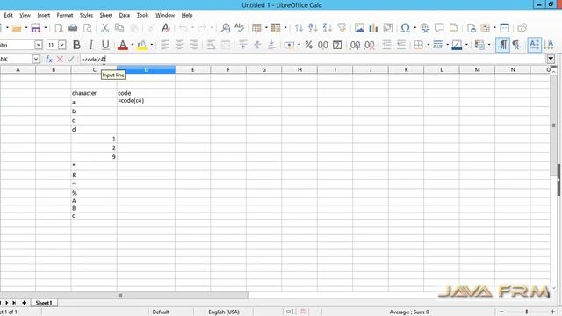
Task: Toggle Center Horizontally alignment
Action: [x=179, y=45]
